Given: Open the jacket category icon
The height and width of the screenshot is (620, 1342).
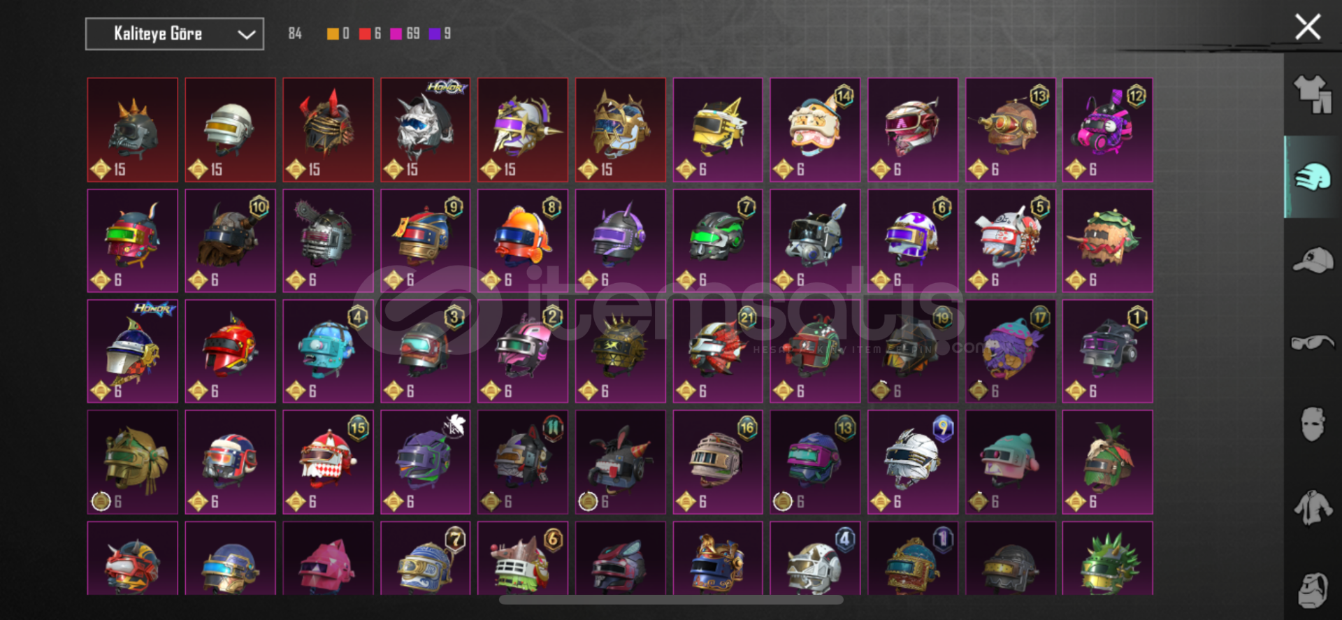Looking at the screenshot, I should pos(1313,507).
